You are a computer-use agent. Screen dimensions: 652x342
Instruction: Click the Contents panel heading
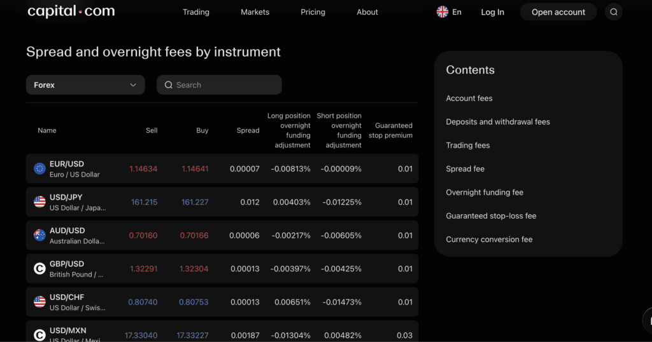pyautogui.click(x=471, y=70)
